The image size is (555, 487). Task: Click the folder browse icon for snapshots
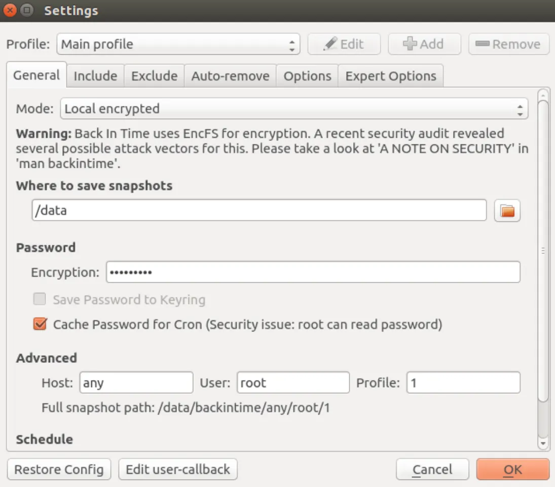[507, 210]
